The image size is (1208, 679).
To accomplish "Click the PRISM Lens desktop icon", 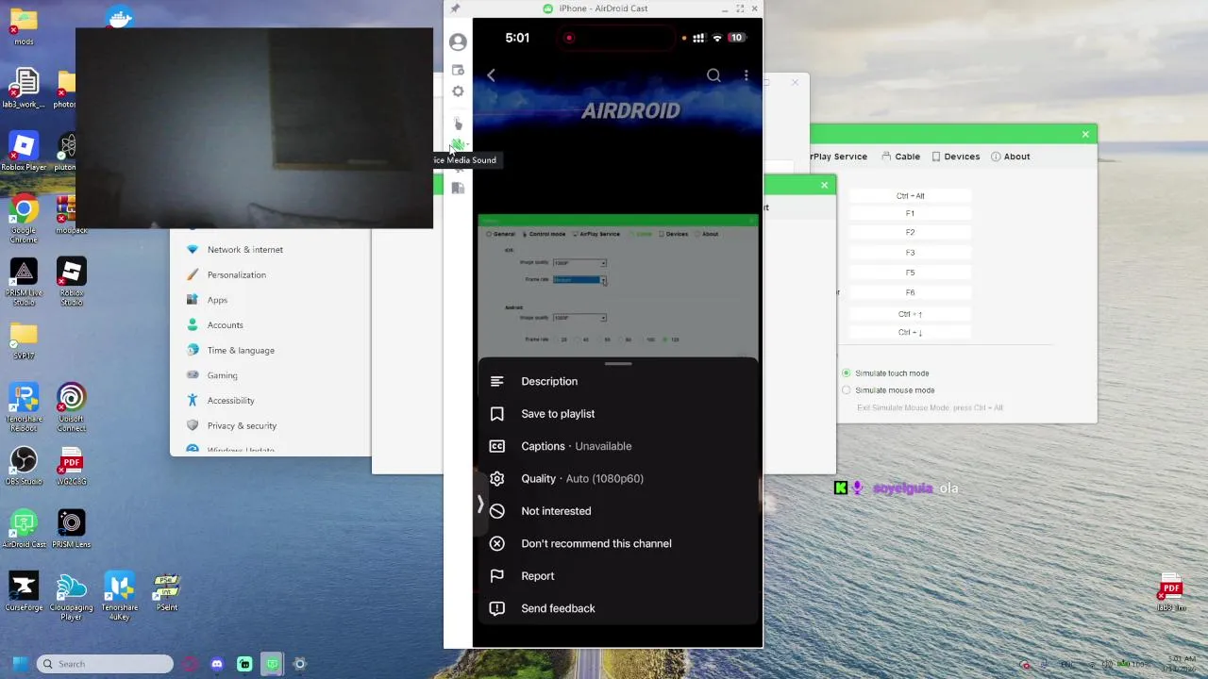I will coord(71,529).
